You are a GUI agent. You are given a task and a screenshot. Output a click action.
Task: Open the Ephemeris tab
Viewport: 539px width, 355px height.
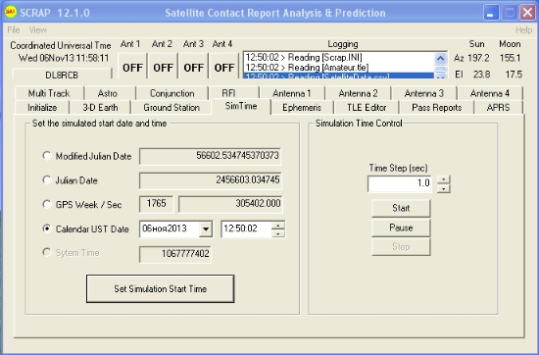302,107
